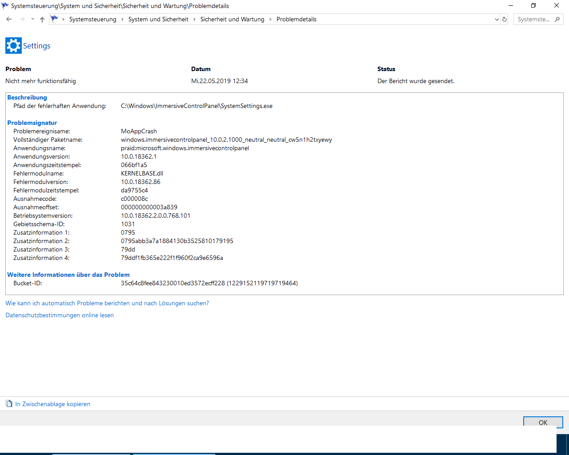
Task: Select praid:microsoft.windows.immersivecontrolpanel value
Action: point(185,148)
